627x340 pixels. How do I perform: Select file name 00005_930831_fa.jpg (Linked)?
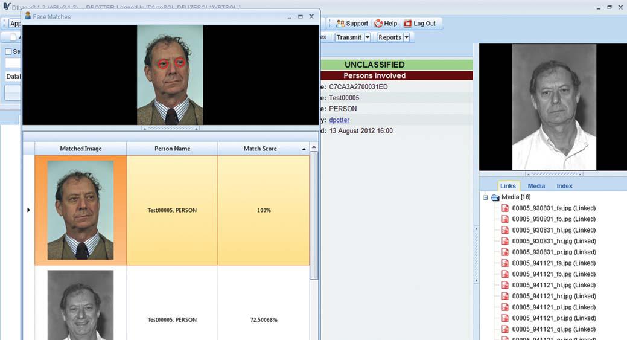click(x=554, y=208)
